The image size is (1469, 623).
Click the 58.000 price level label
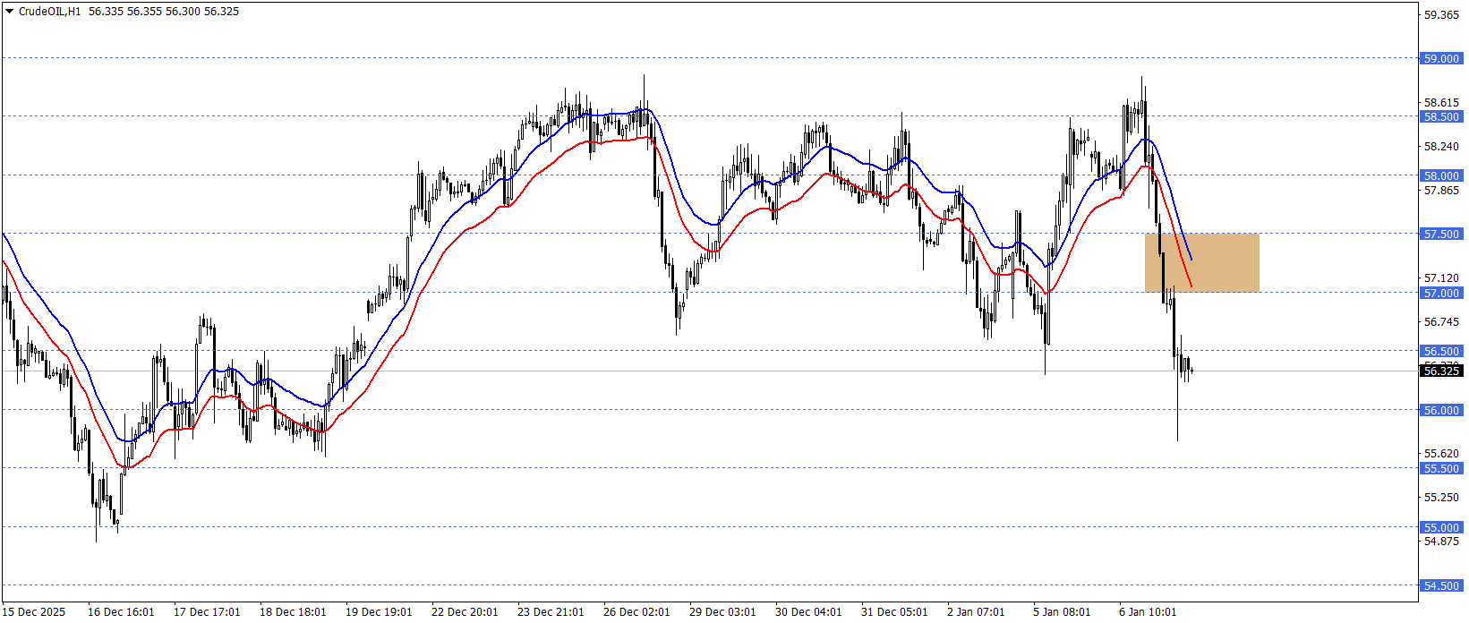click(1440, 176)
